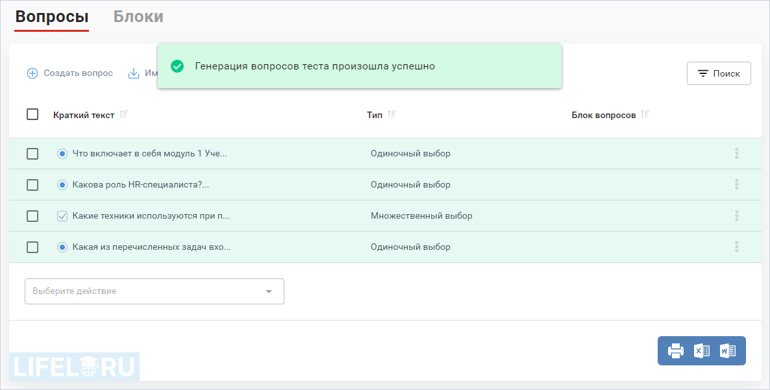770x390 pixels.
Task: Toggle the select-all checkbox in header
Action: coord(32,114)
